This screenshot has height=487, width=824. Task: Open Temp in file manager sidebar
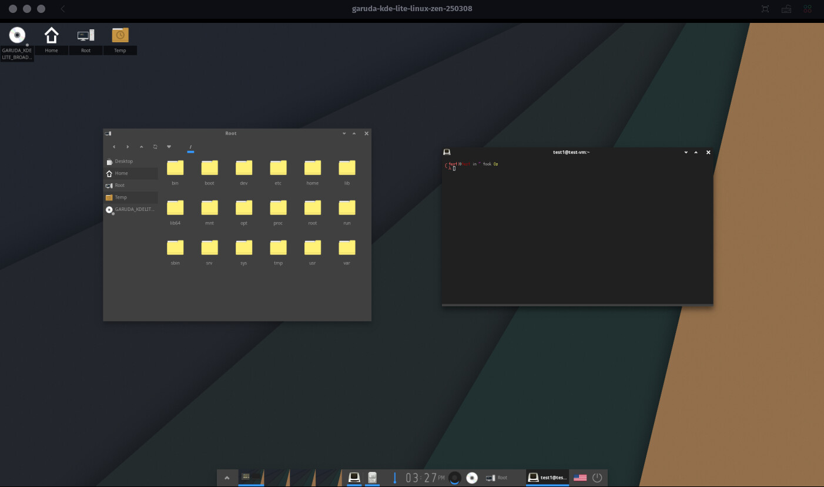point(130,197)
